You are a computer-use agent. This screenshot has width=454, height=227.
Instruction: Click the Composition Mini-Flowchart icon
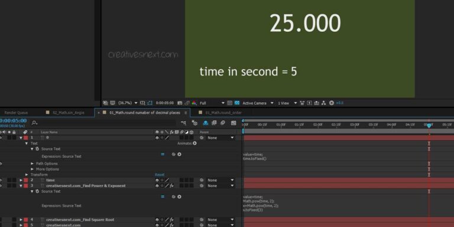(x=183, y=123)
